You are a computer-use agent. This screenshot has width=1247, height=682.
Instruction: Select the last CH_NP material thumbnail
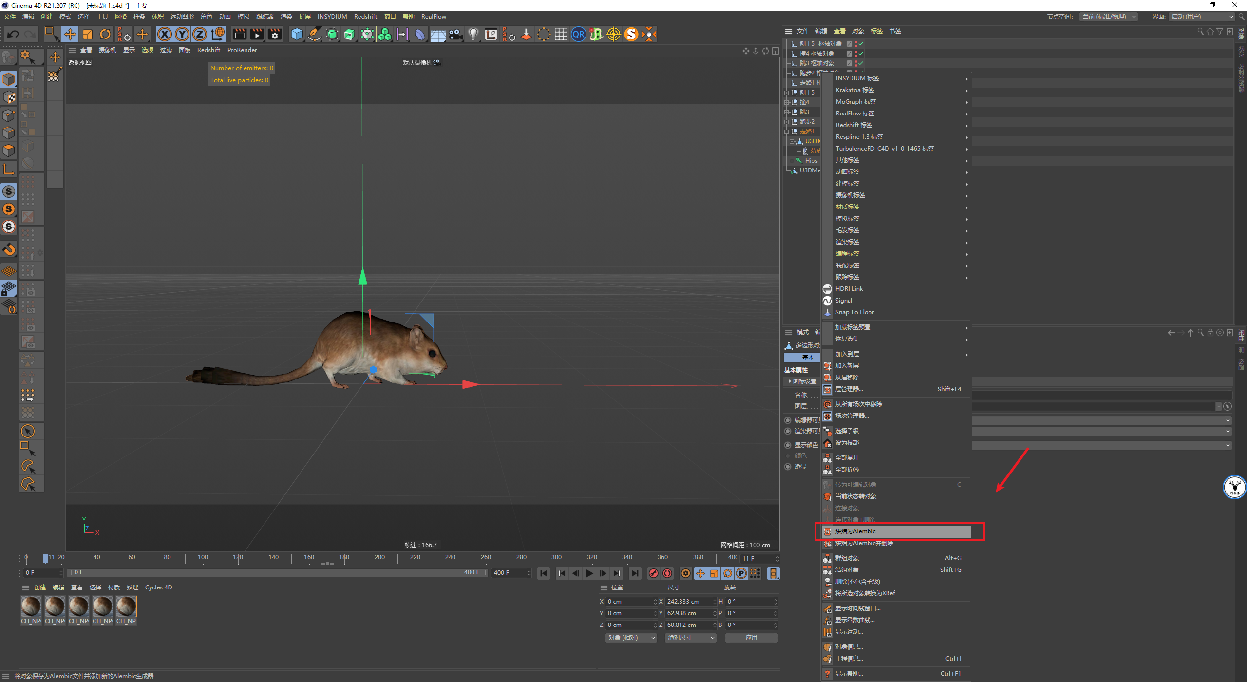(126, 607)
